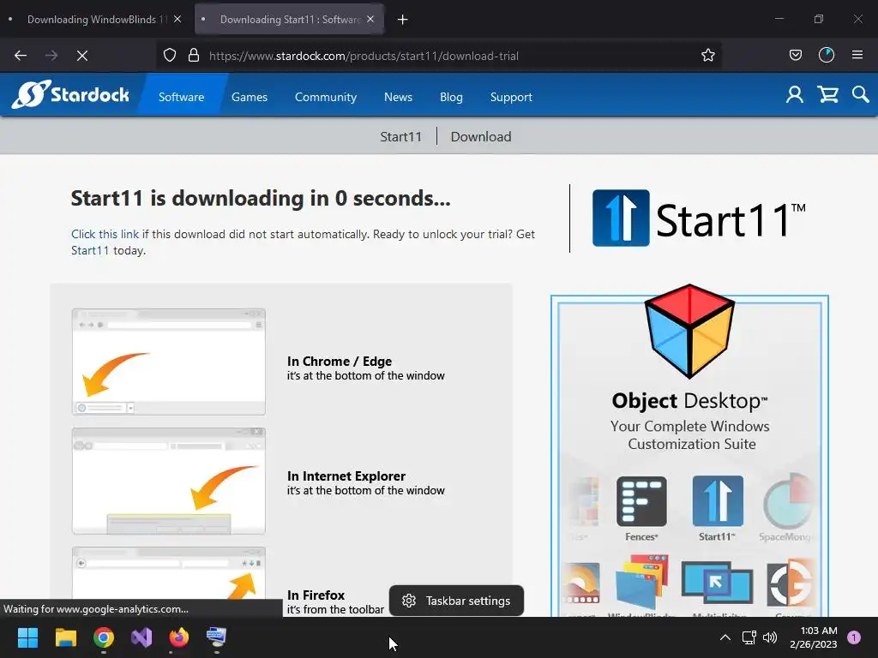878x658 pixels.
Task: Click the Fences app icon
Action: tap(641, 501)
